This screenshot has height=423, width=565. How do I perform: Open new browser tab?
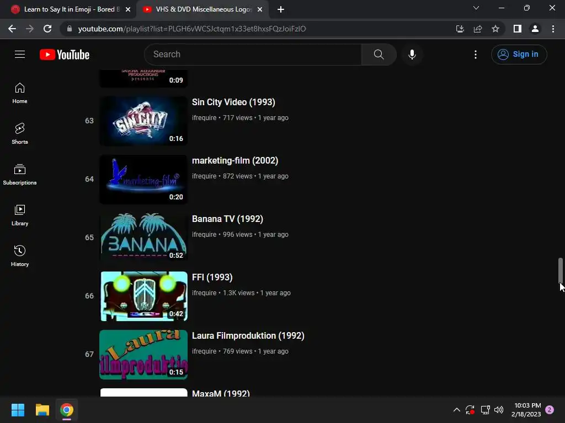coord(281,9)
